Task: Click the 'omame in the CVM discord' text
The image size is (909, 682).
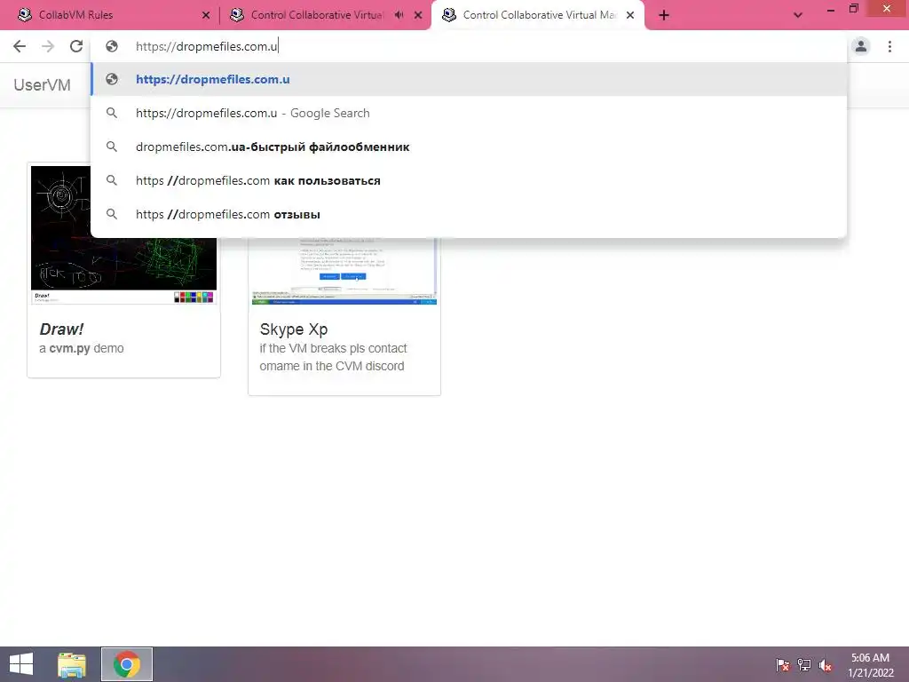Action: coord(332,367)
